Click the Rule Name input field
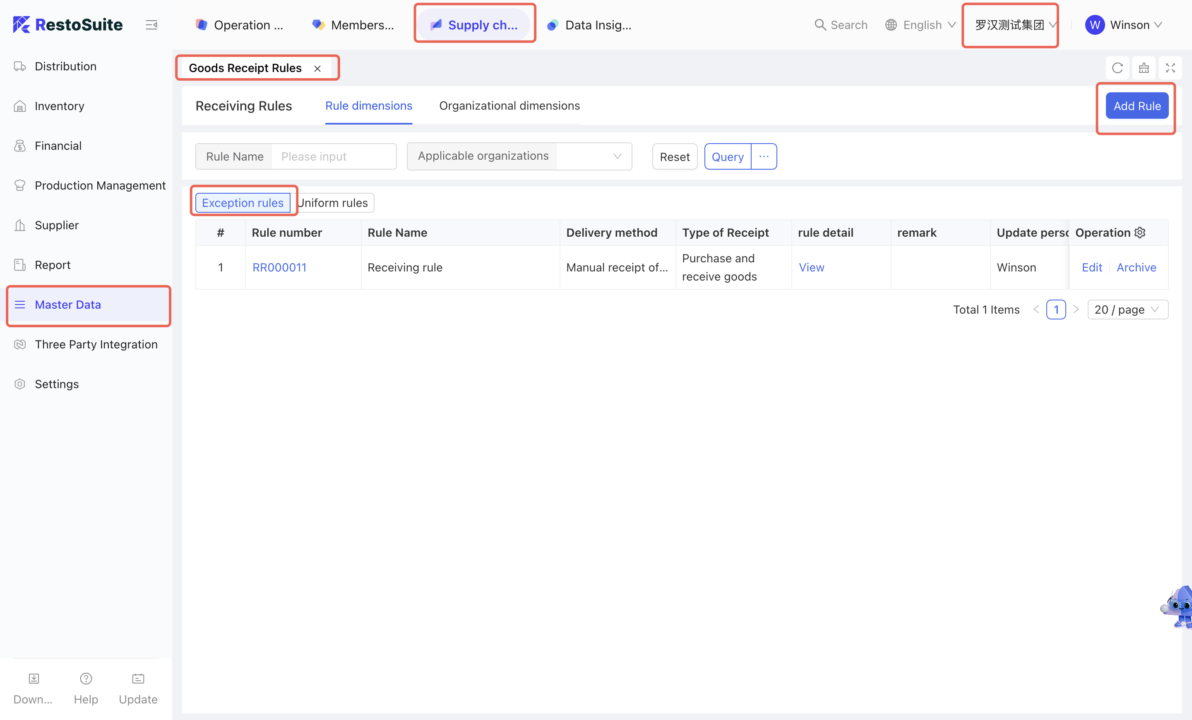The height and width of the screenshot is (720, 1192). coord(333,157)
